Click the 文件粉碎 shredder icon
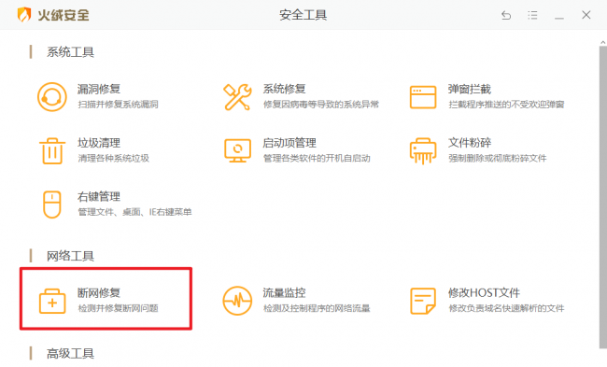Screen dimensions: 607x367 (x=423, y=151)
